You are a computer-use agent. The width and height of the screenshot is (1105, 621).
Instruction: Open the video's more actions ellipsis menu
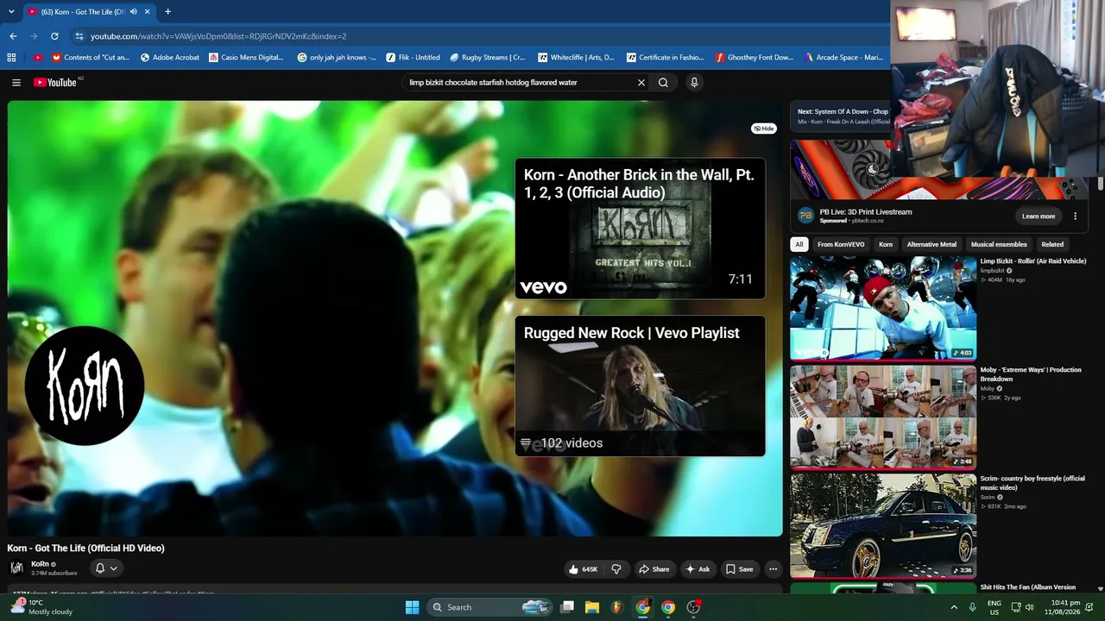point(773,569)
